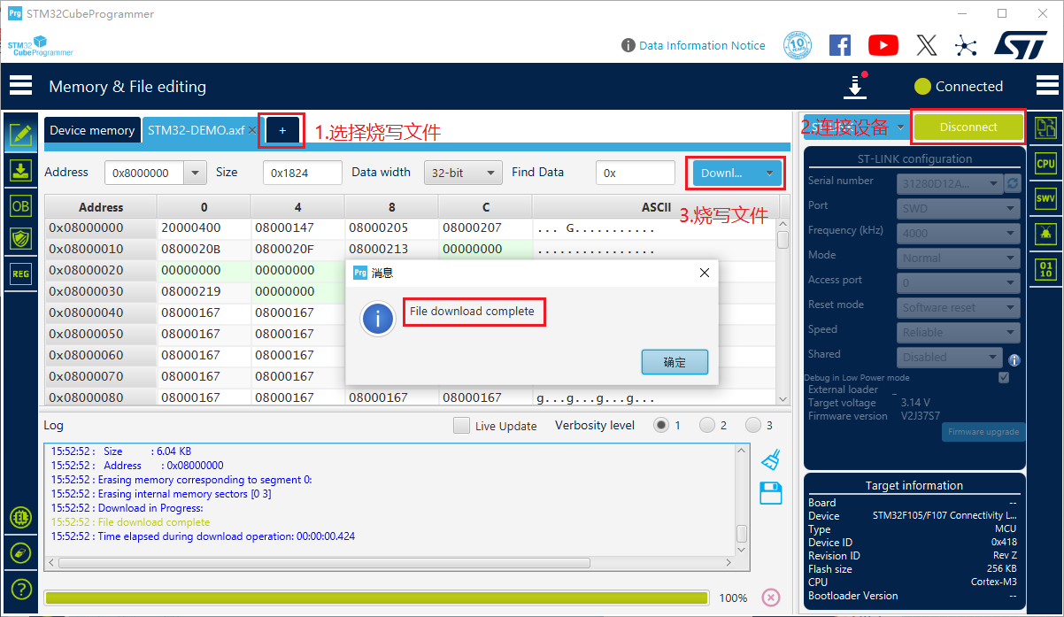Viewport: 1064px width, 617px height.
Task: Clear the log with the broom icon
Action: (771, 459)
